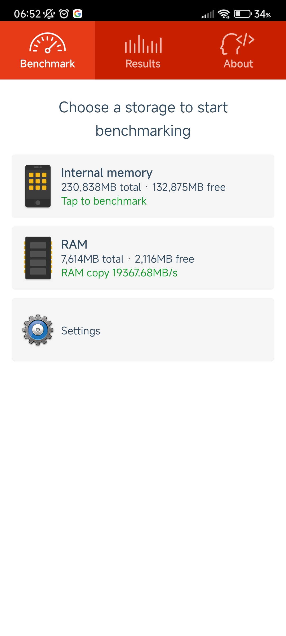
Task: Select the Internal memory title
Action: tap(107, 173)
